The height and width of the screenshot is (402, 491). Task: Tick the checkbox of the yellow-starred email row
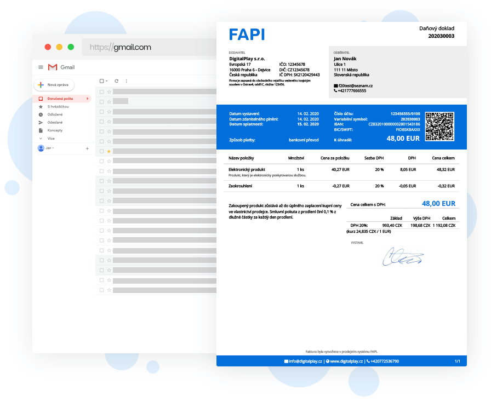point(101,151)
